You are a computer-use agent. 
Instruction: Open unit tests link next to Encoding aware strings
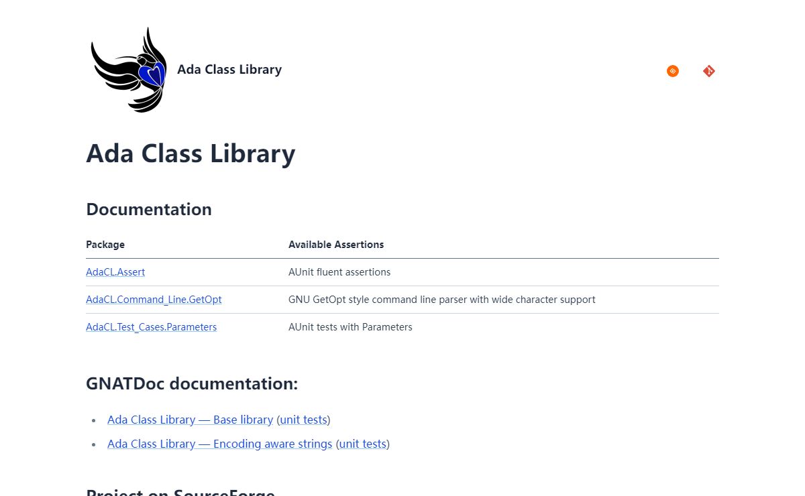[363, 444]
